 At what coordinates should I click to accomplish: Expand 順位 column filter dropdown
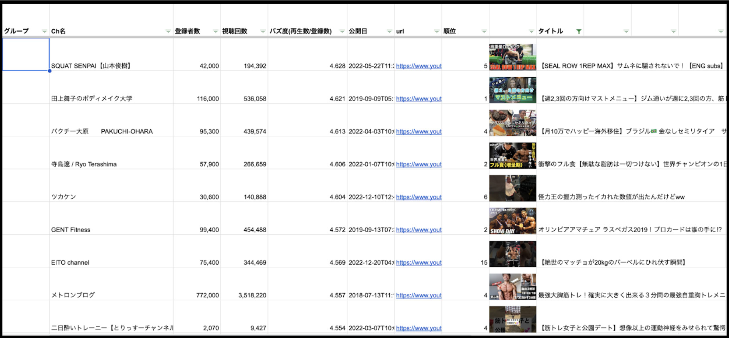pos(484,31)
